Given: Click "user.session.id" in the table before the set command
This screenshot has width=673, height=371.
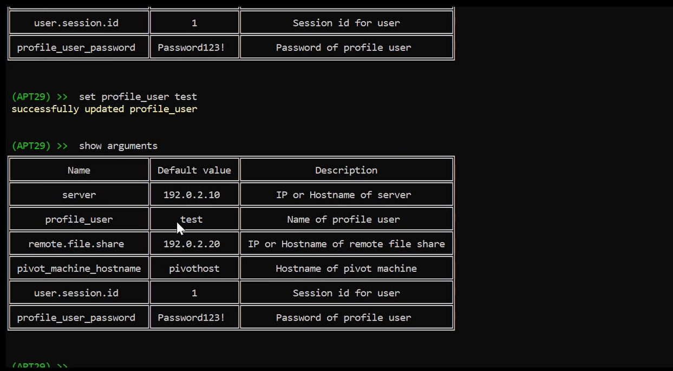Looking at the screenshot, I should 79,23.
